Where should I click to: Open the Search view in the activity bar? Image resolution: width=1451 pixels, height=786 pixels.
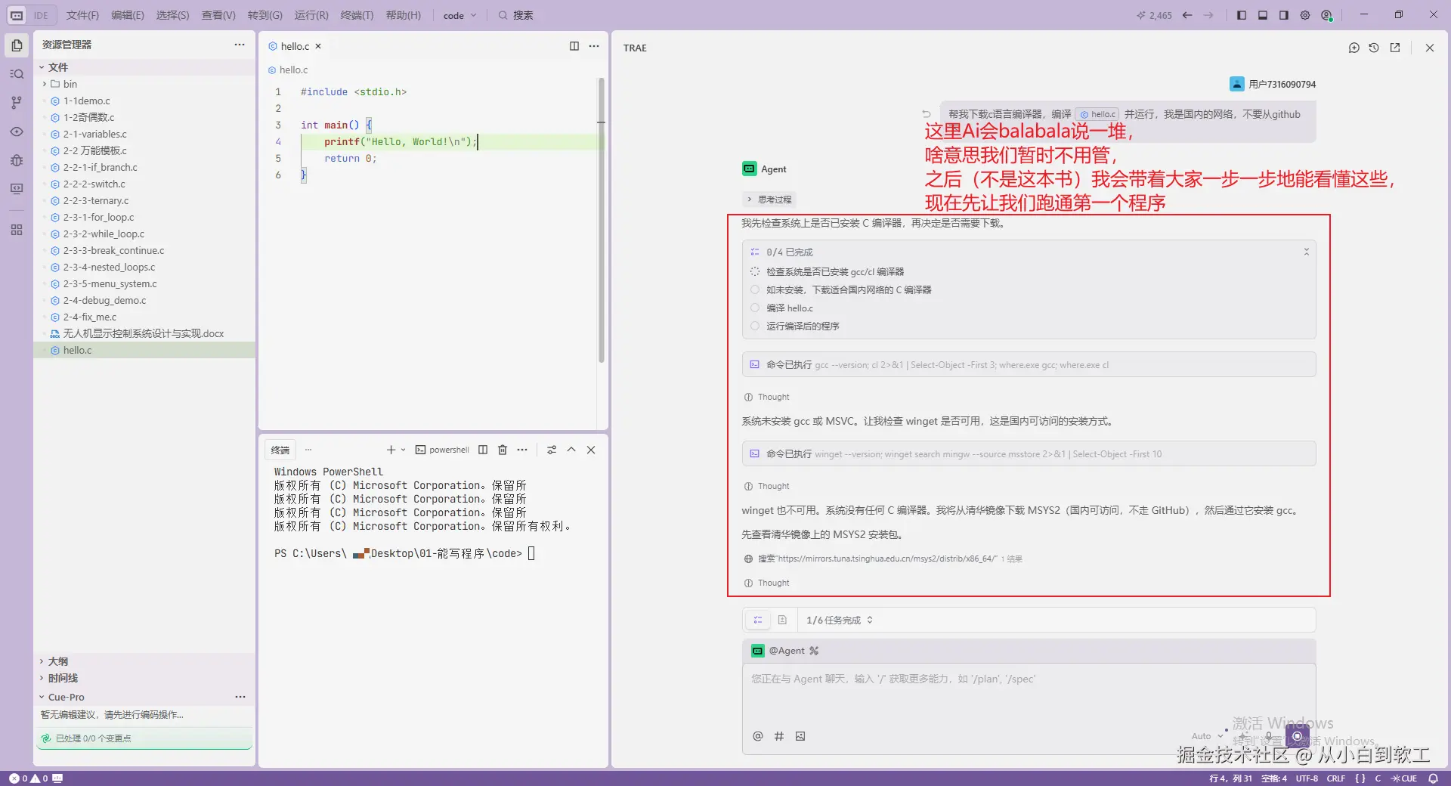17,74
